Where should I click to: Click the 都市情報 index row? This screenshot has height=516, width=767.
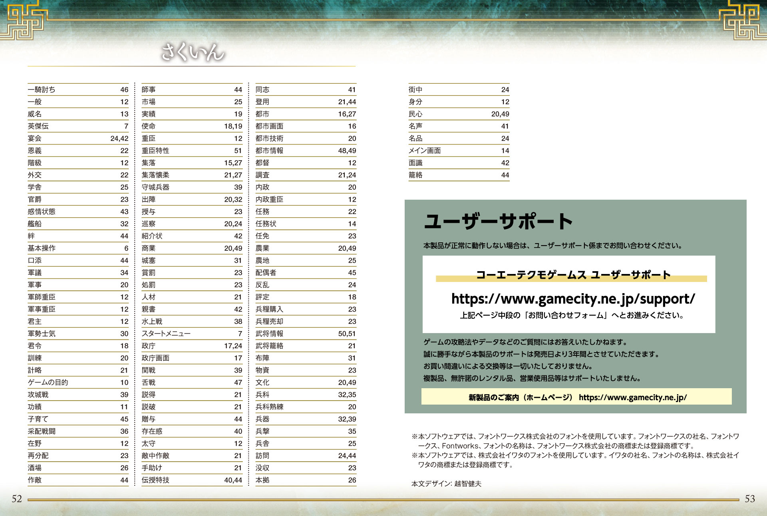tap(269, 151)
